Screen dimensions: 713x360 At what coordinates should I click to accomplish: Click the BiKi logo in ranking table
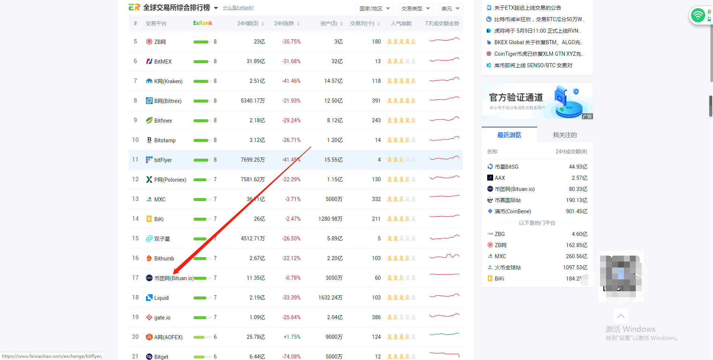[149, 219]
